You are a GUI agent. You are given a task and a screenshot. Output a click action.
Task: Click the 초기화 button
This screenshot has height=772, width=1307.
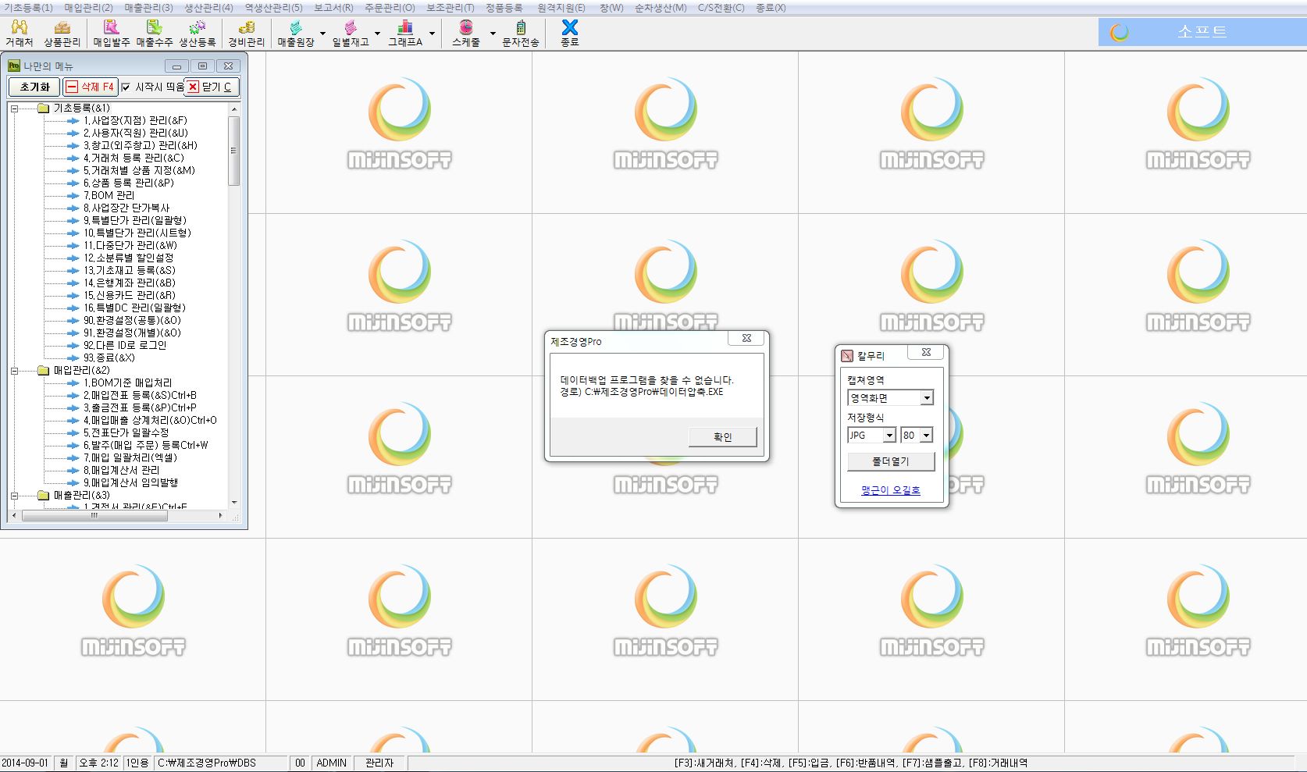34,87
